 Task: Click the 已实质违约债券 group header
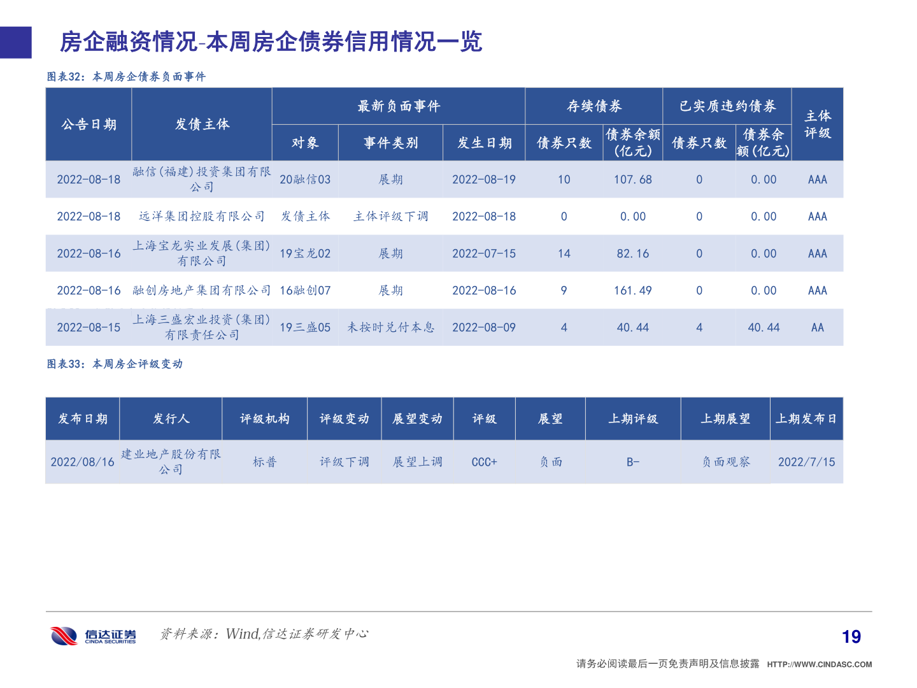(x=727, y=106)
